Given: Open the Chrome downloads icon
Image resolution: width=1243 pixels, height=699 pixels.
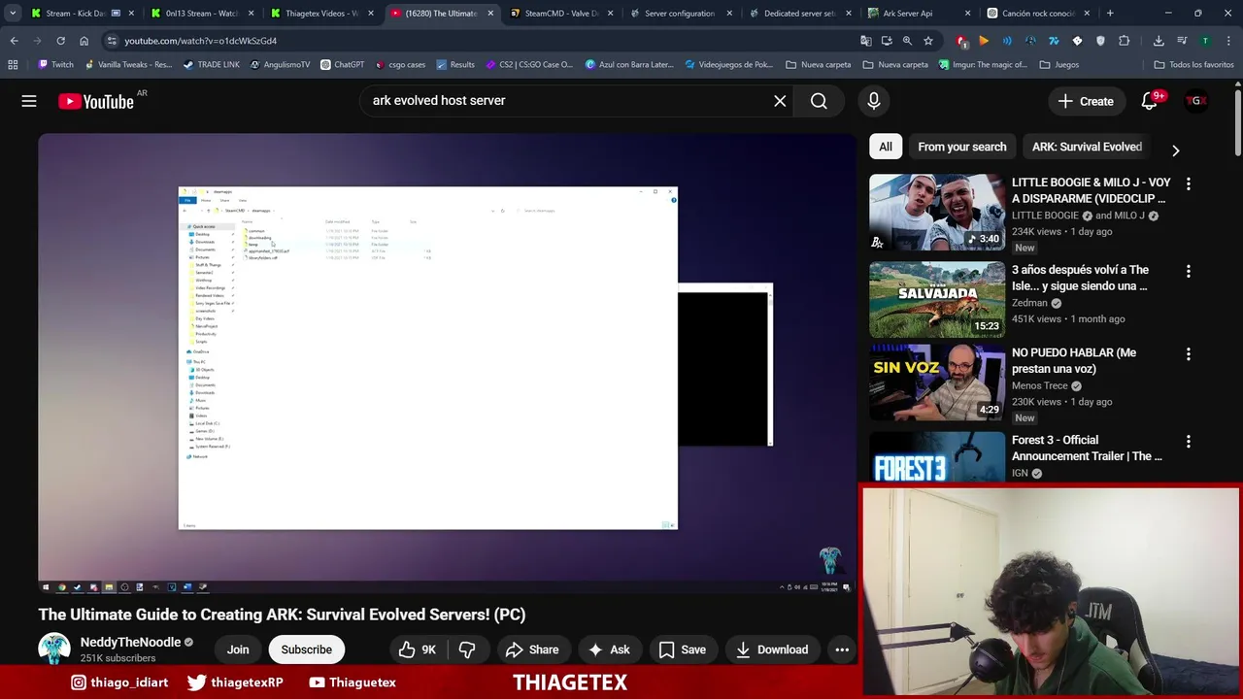Looking at the screenshot, I should click(1159, 41).
